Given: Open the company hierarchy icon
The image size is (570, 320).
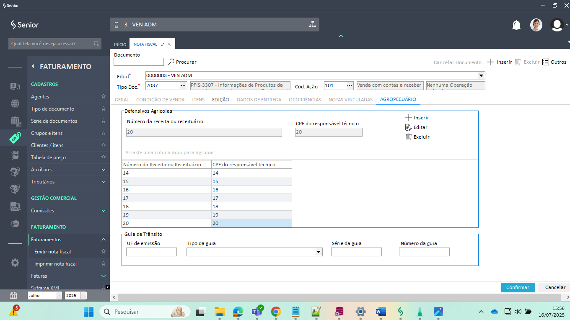Looking at the screenshot, I should point(313,25).
